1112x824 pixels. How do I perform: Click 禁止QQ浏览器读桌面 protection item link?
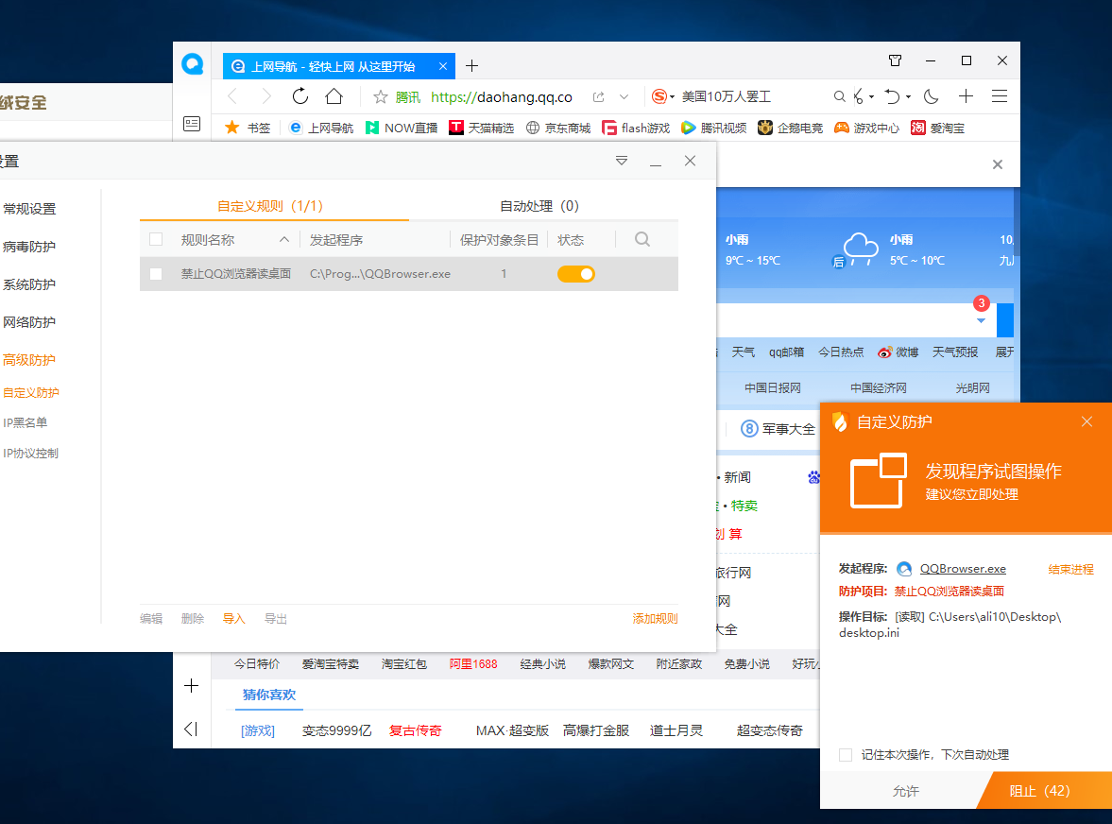[949, 592]
